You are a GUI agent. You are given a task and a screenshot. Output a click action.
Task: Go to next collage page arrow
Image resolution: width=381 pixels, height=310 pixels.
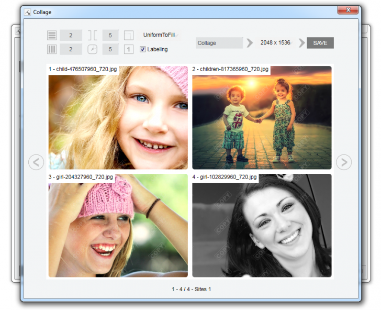click(344, 162)
